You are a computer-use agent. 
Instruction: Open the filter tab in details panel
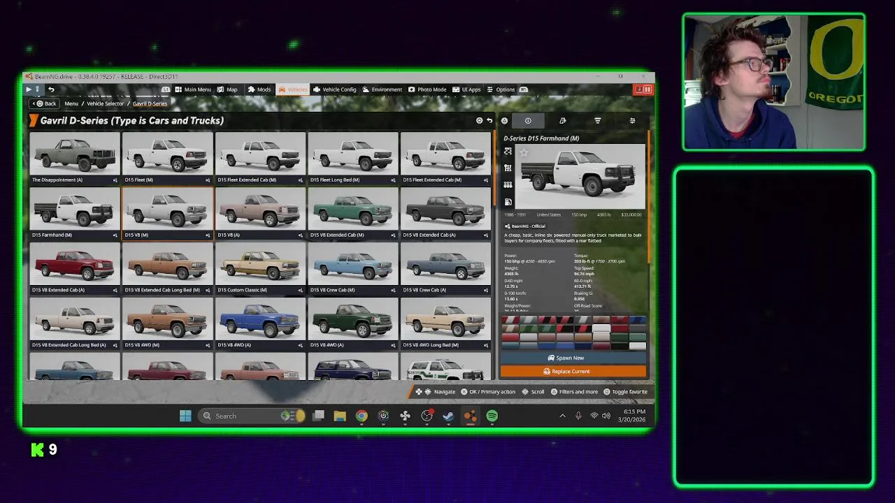(x=598, y=121)
